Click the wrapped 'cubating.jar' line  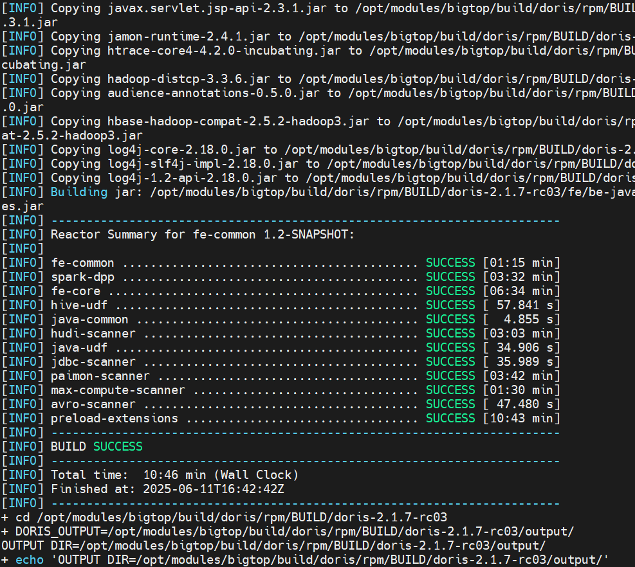(x=44, y=65)
